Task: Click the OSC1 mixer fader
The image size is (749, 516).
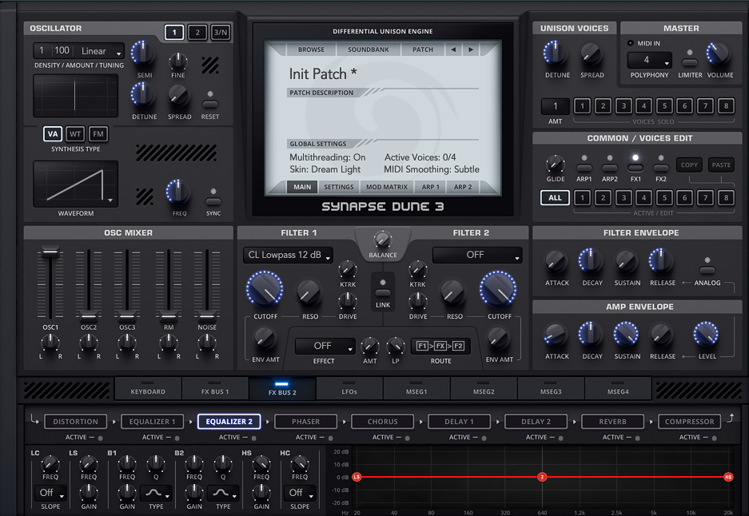Action: point(50,252)
